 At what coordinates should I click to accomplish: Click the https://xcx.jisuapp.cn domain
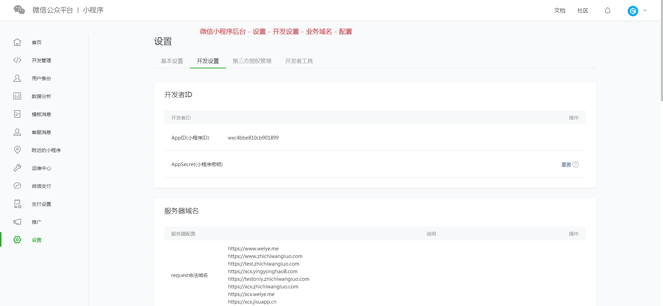(x=252, y=302)
